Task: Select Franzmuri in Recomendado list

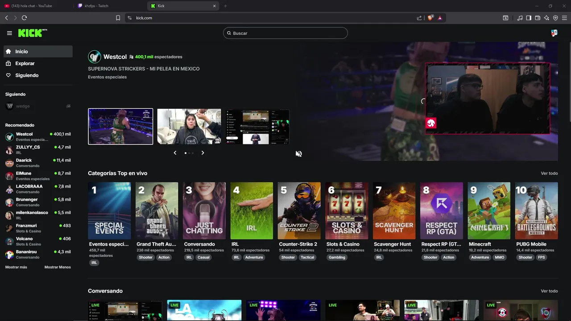Action: pyautogui.click(x=38, y=228)
